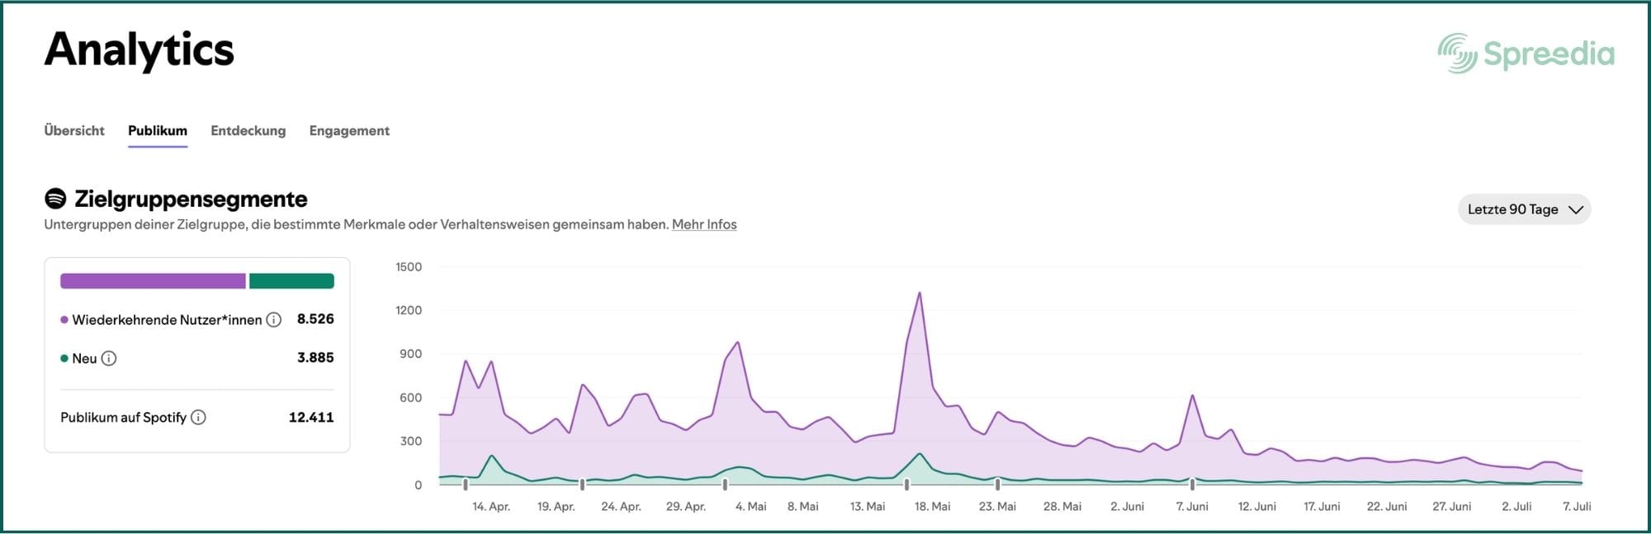The height and width of the screenshot is (534, 1651).
Task: Click the 8.526 returning users value
Action: (315, 319)
